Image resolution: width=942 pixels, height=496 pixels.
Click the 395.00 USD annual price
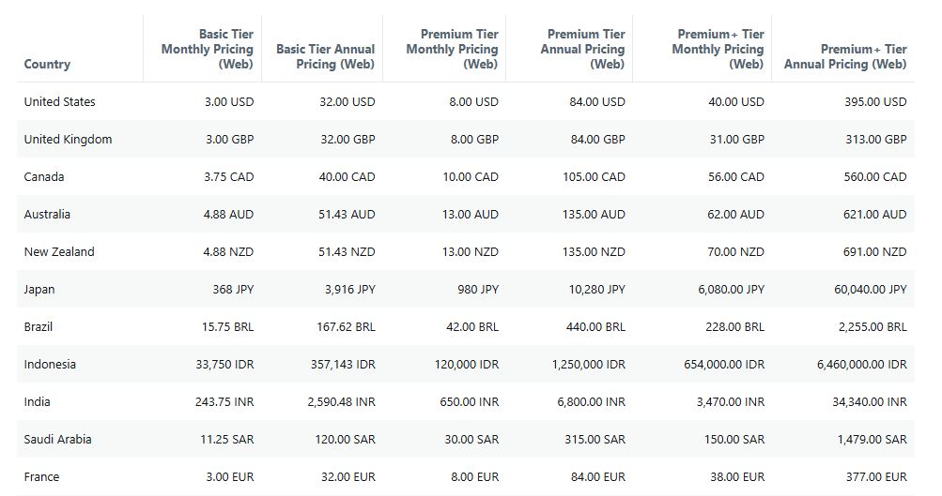pyautogui.click(x=875, y=101)
